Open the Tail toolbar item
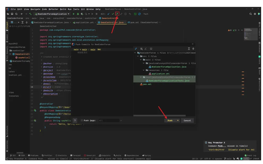The width and height of the screenshot is (263, 164). pyautogui.click(x=146, y=14)
